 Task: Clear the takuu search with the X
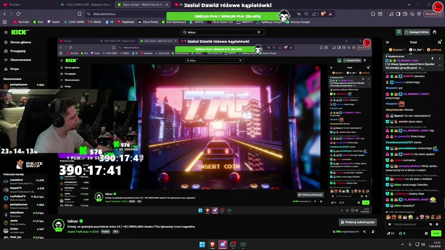point(259,32)
